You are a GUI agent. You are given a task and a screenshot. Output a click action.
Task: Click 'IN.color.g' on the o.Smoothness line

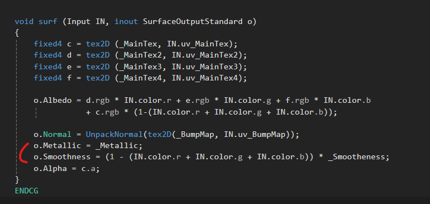(219, 157)
